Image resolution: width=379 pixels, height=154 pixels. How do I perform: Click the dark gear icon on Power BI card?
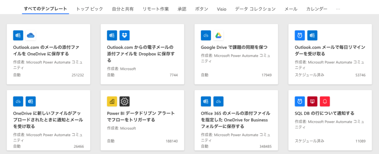(x=124, y=101)
